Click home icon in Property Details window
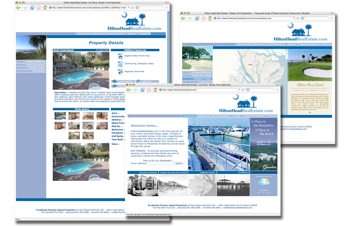Image resolution: width=345 pixels, height=226 pixels. point(45,8)
